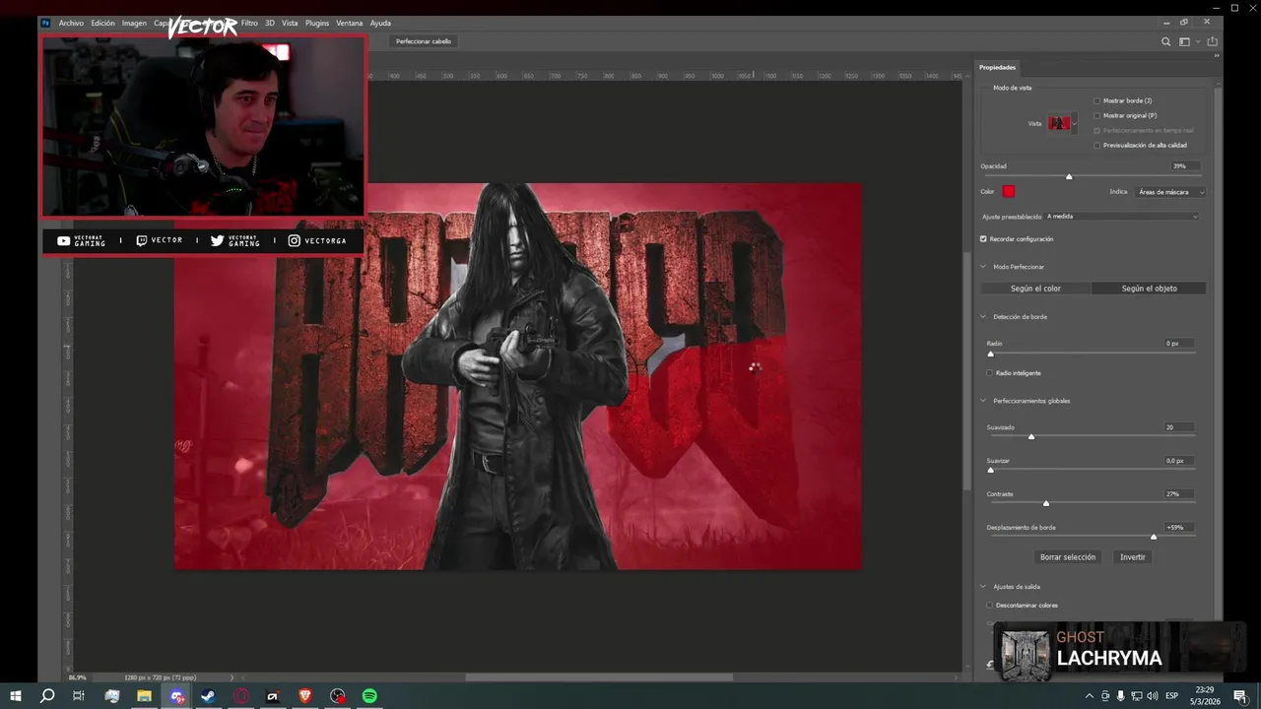Viewport: 1261px width, 709px height.
Task: Open the black-and-white app before Brave
Action: tap(274, 696)
